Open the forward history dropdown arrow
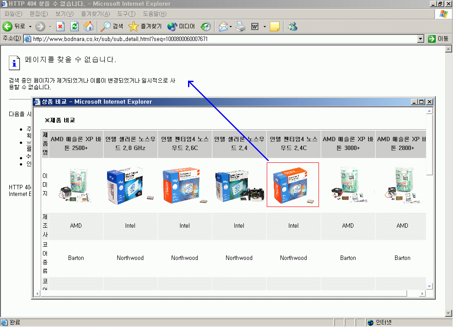 50,26
